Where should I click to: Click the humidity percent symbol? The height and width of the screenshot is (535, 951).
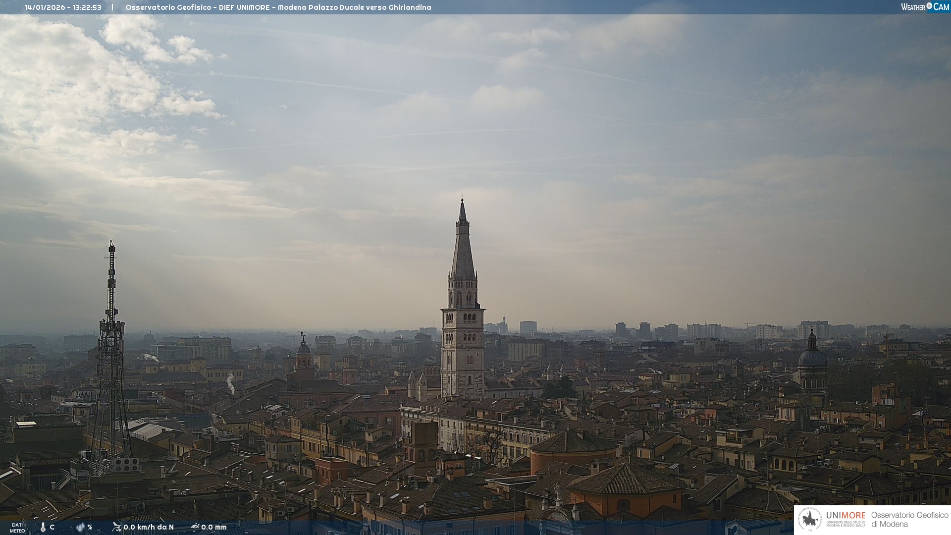90,527
